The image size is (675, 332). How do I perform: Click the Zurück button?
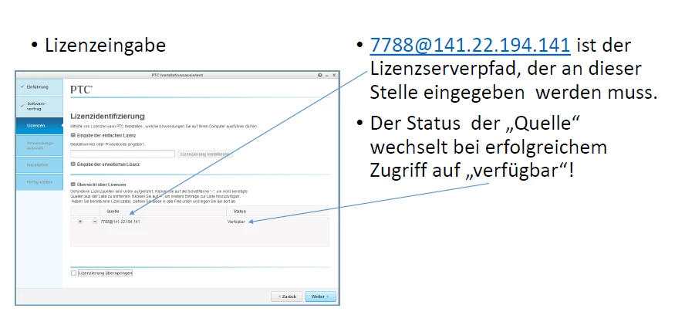[x=287, y=296]
